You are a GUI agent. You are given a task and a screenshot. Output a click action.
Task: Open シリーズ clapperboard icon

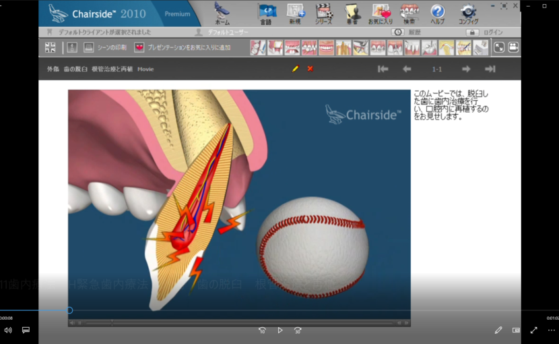tap(324, 13)
